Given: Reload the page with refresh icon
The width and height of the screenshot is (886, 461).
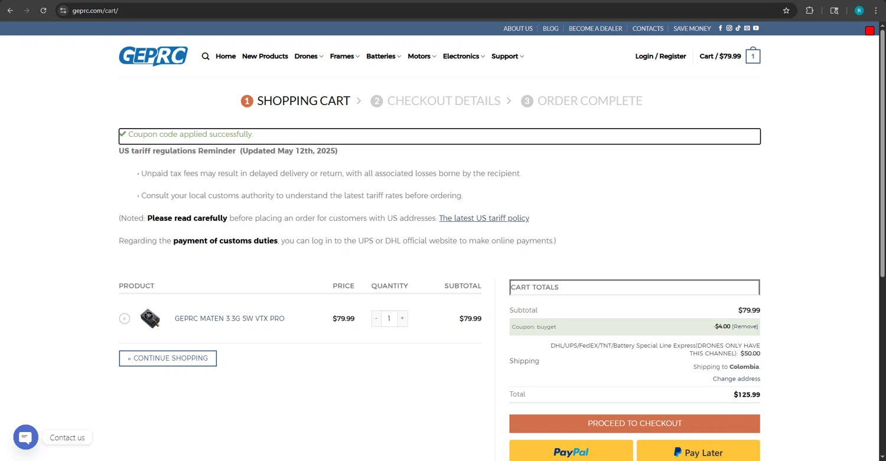Looking at the screenshot, I should coord(43,11).
